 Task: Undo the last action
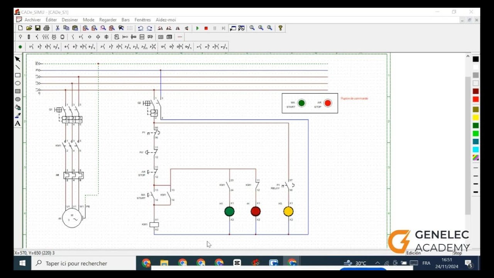(x=140, y=28)
